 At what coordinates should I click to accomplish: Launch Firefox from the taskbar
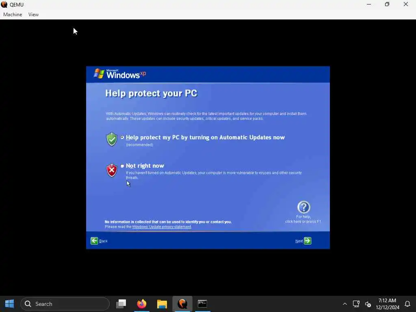pos(142,304)
